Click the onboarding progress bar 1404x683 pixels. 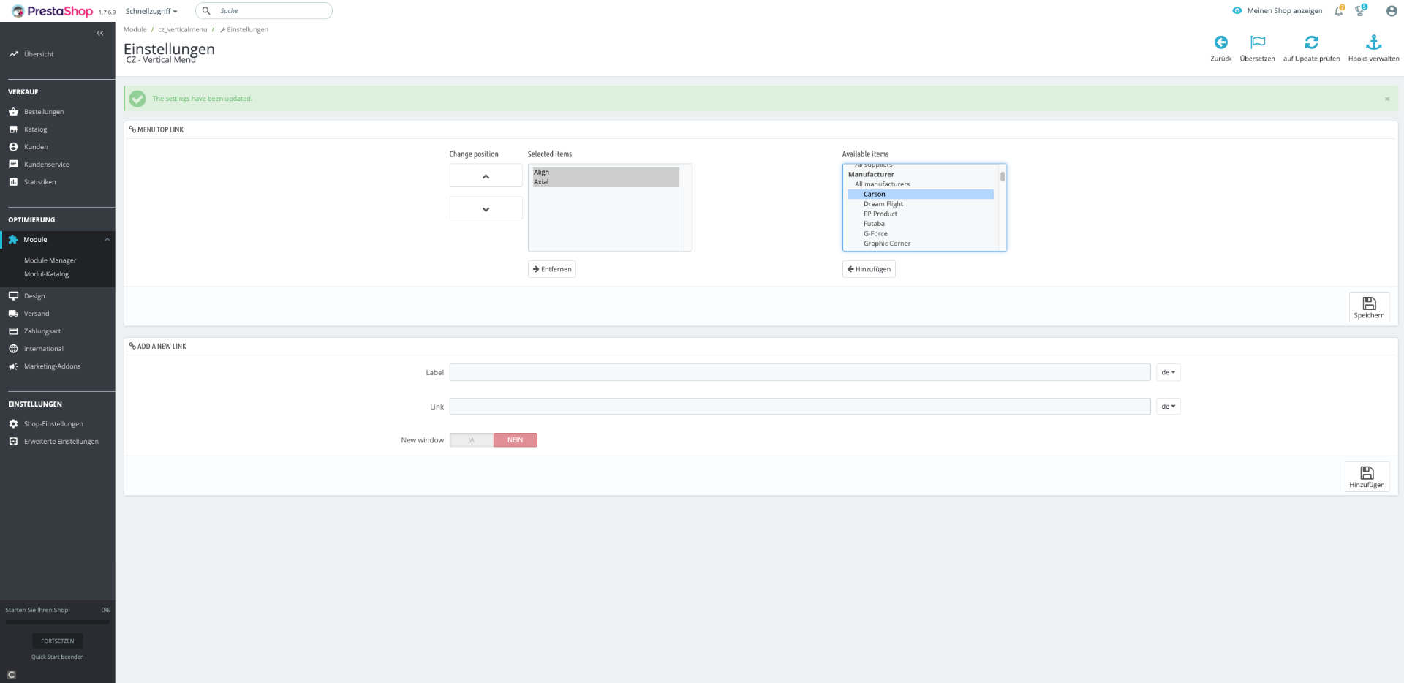57,622
